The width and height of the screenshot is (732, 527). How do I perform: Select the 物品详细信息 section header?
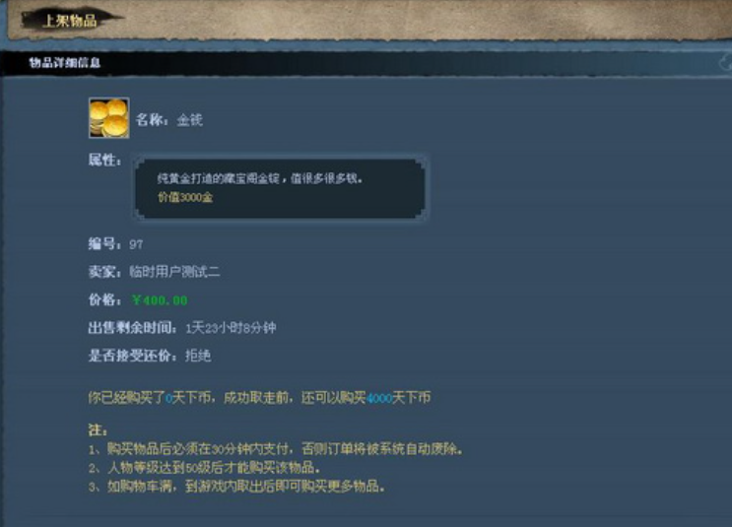(65, 62)
